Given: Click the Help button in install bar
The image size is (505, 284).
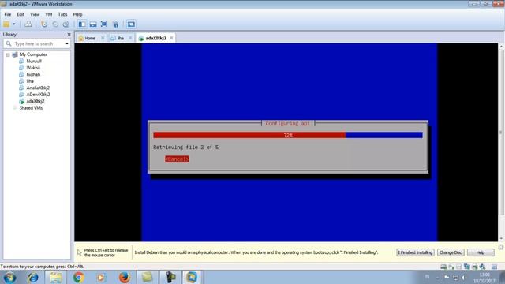Looking at the screenshot, I should click(481, 252).
